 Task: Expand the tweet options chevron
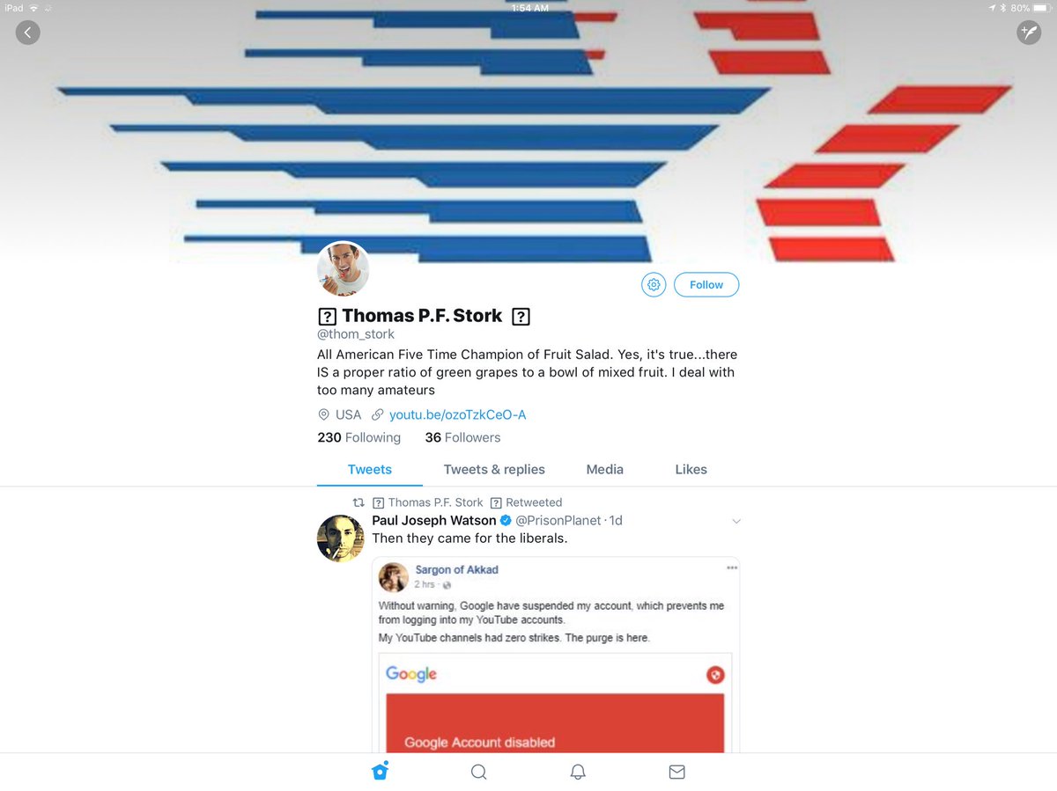[x=736, y=522]
